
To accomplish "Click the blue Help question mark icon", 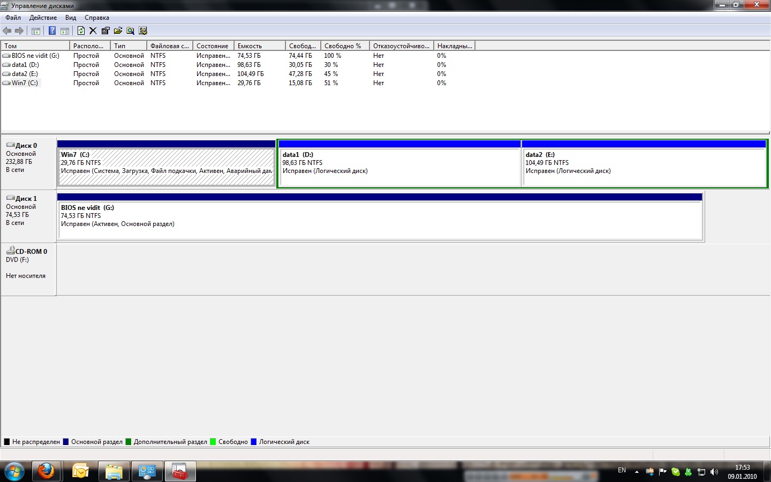I will [x=52, y=31].
